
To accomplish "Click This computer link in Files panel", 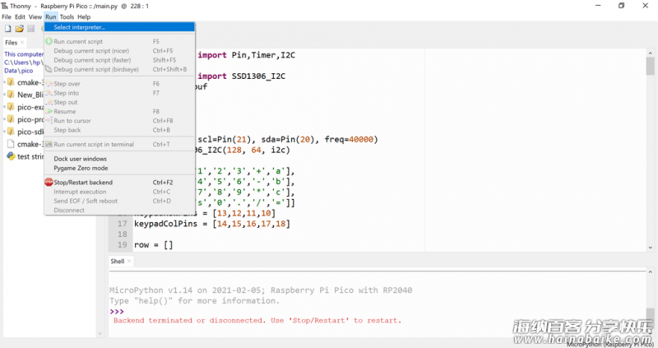I will tap(24, 54).
